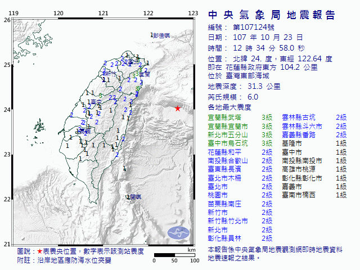Screen dimensions: 360x270
Task: Click the depth line 地震深度 31.3 公里
Action: (244, 87)
